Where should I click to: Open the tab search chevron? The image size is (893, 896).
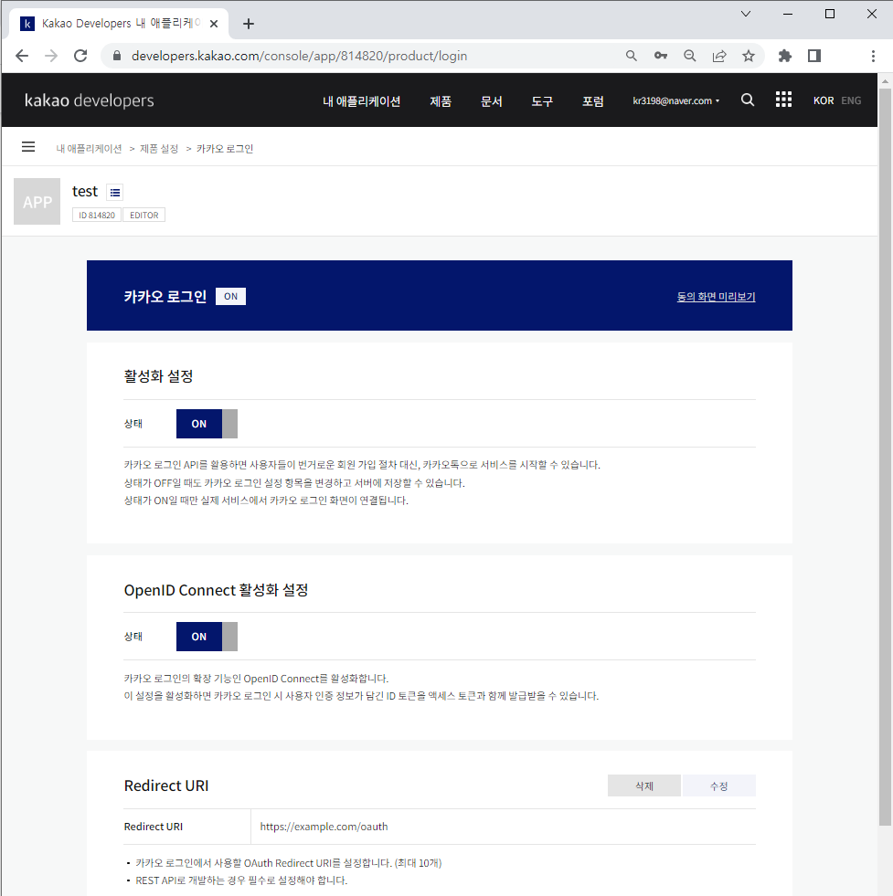(746, 14)
